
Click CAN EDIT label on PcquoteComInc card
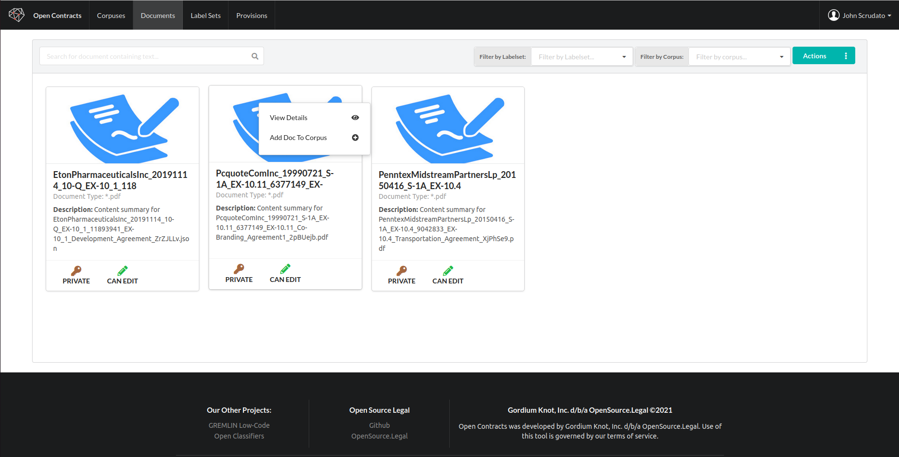pyautogui.click(x=285, y=280)
